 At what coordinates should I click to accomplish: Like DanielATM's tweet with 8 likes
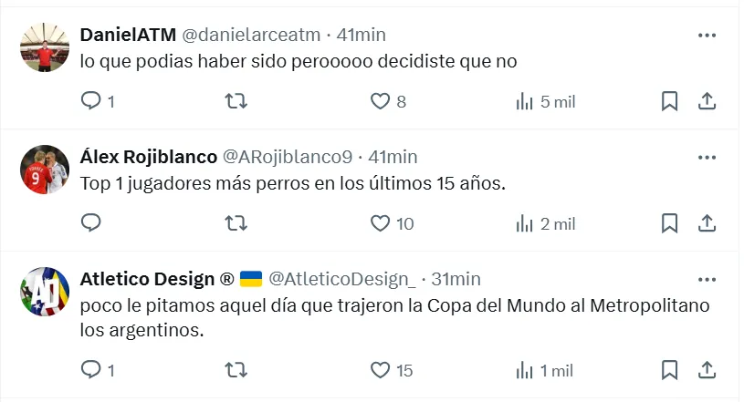click(380, 101)
